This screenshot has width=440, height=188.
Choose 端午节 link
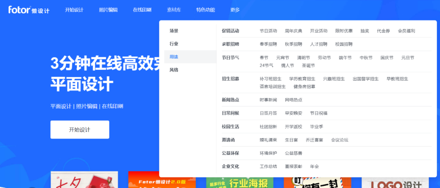click(x=345, y=58)
